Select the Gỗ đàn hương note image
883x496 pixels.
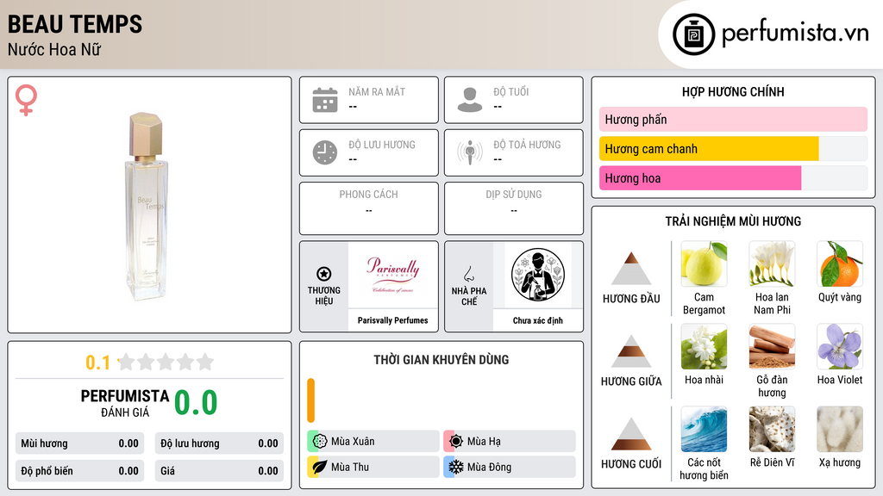coord(772,346)
